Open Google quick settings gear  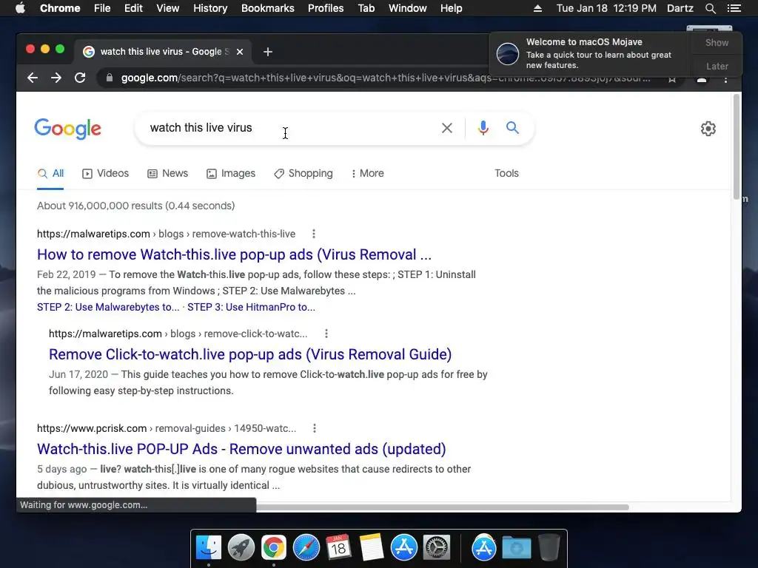[x=708, y=129]
